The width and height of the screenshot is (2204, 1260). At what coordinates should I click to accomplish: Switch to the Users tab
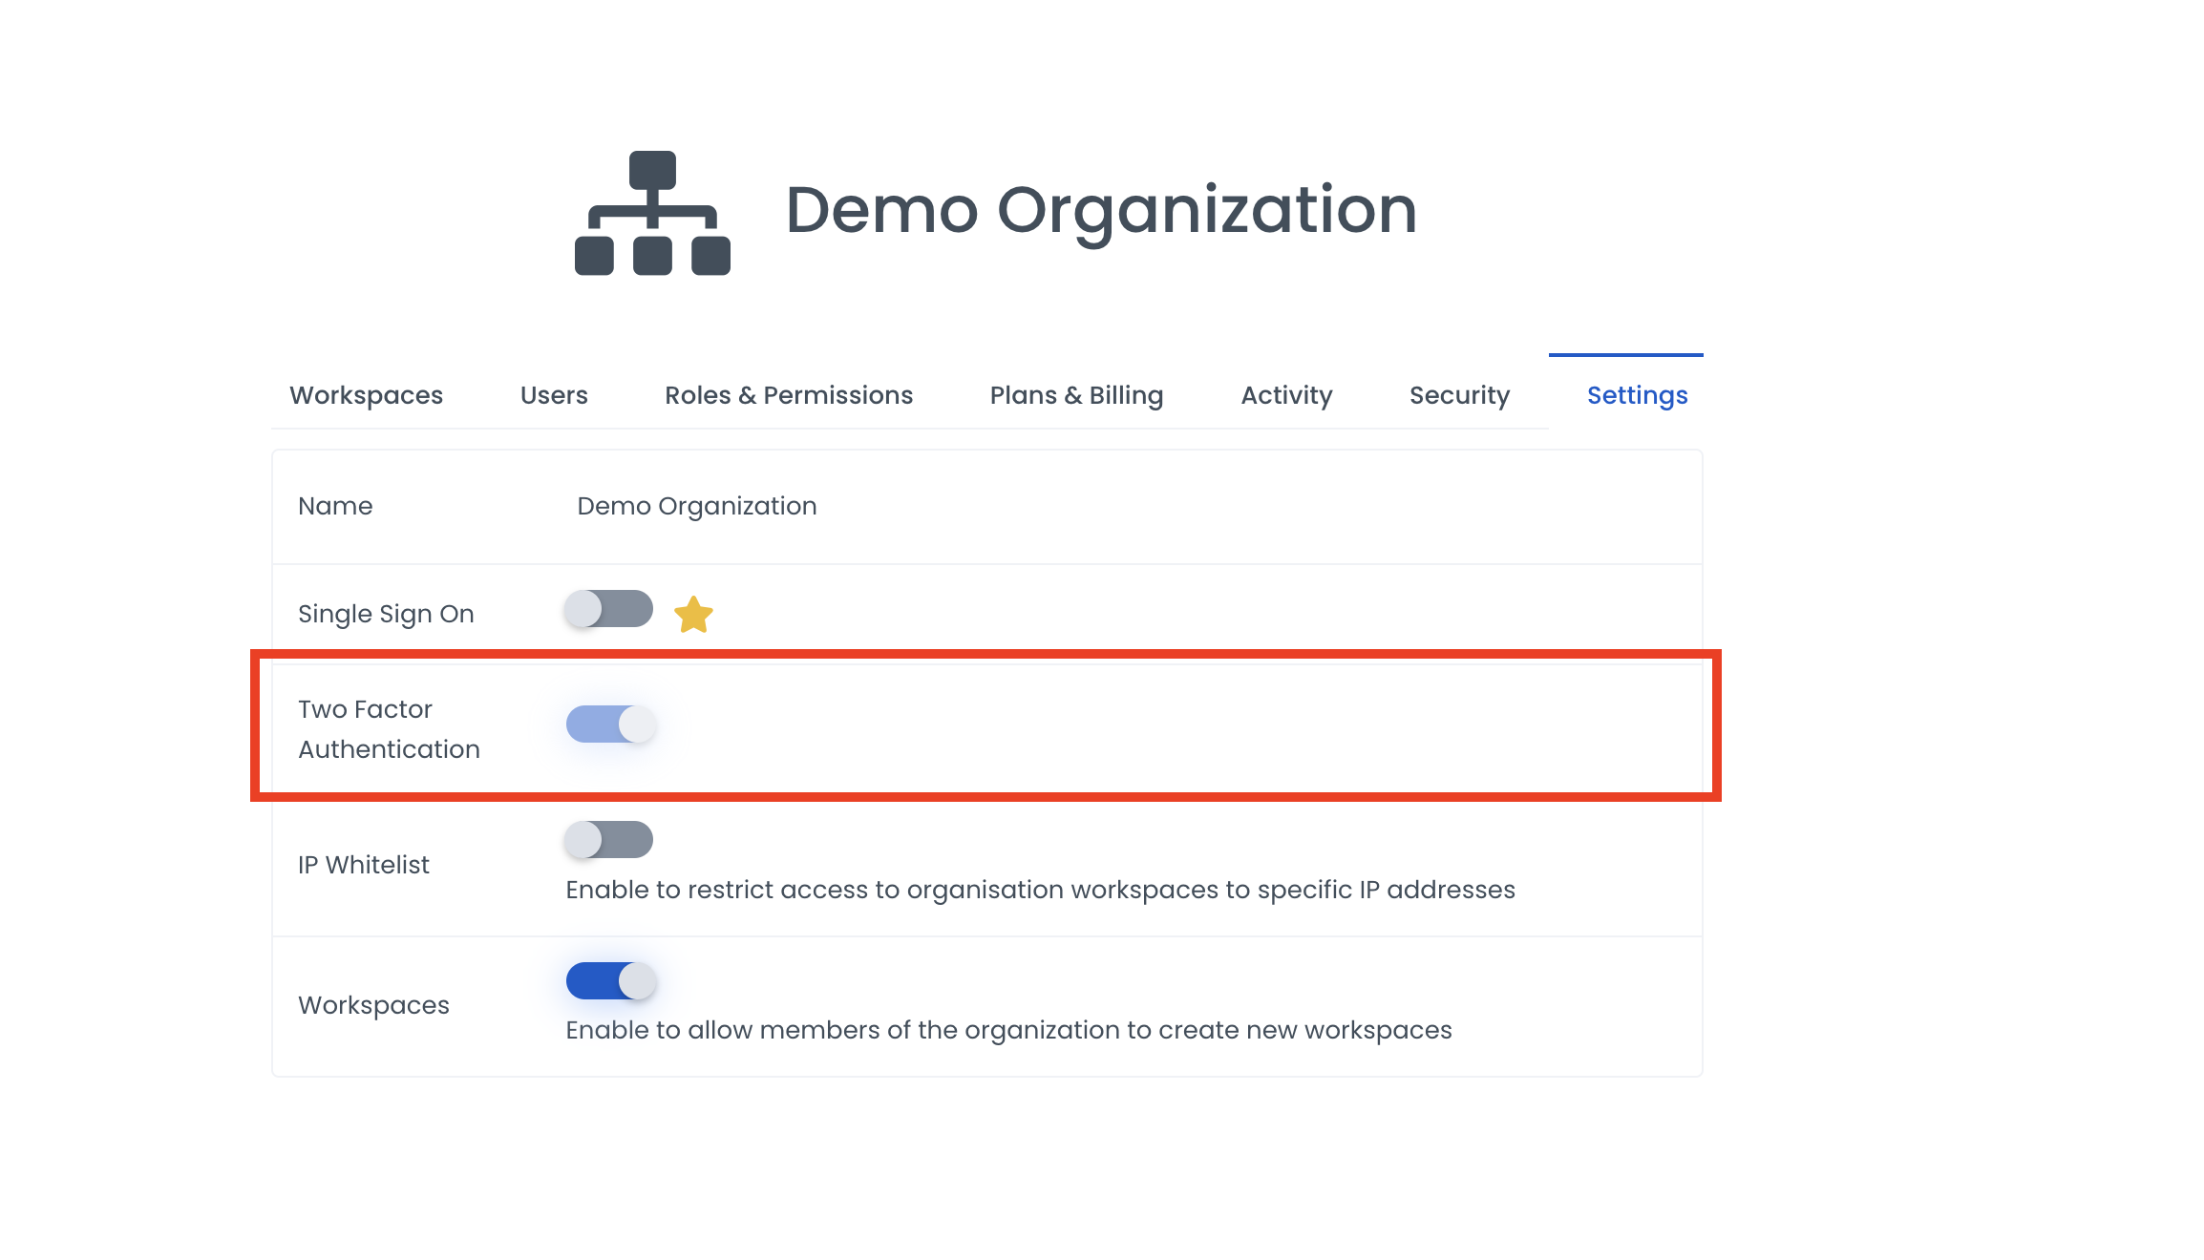[x=554, y=395]
